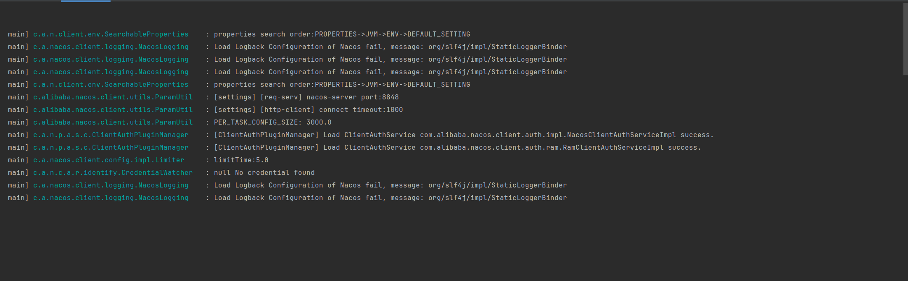The height and width of the screenshot is (281, 908).
Task: Click ParamUtil logger on the PER_TASK_CONFIG_SIZE line
Action: click(113, 122)
